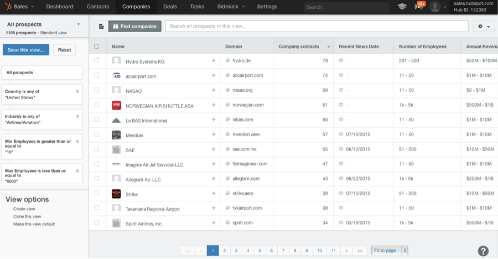This screenshot has width=498, height=259.
Task: Click the Reset button
Action: coord(65,50)
